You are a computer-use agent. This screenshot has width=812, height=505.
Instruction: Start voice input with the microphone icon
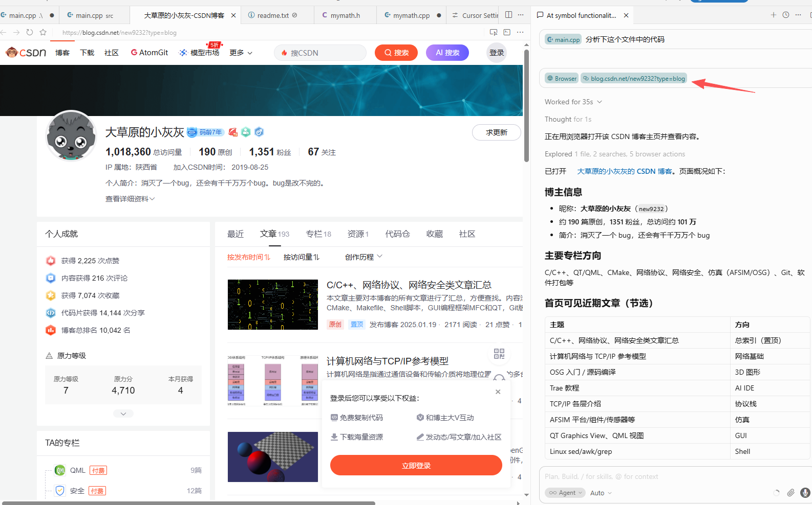pyautogui.click(x=805, y=493)
